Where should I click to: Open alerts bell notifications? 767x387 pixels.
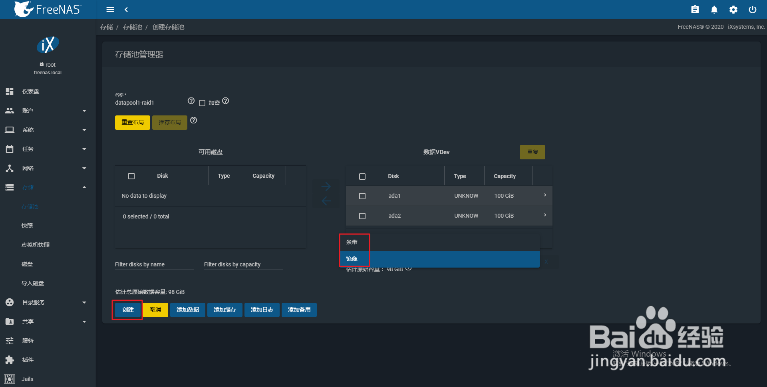point(714,10)
